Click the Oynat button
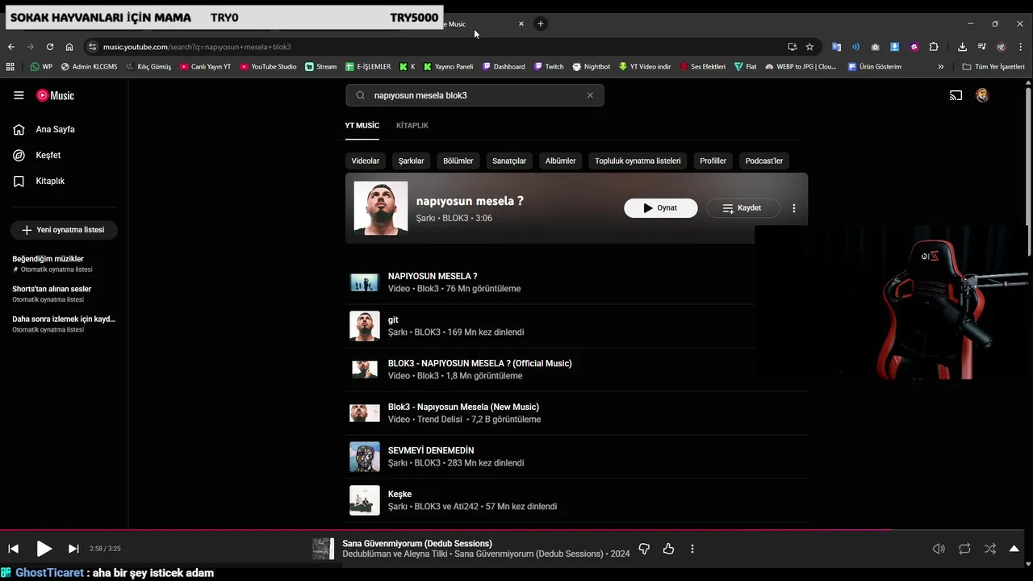The image size is (1033, 581). (660, 208)
